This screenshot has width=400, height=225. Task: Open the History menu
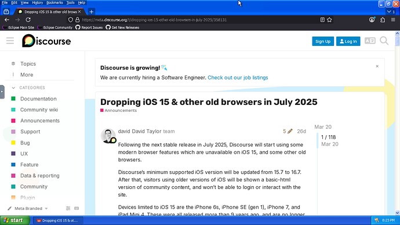38,2
